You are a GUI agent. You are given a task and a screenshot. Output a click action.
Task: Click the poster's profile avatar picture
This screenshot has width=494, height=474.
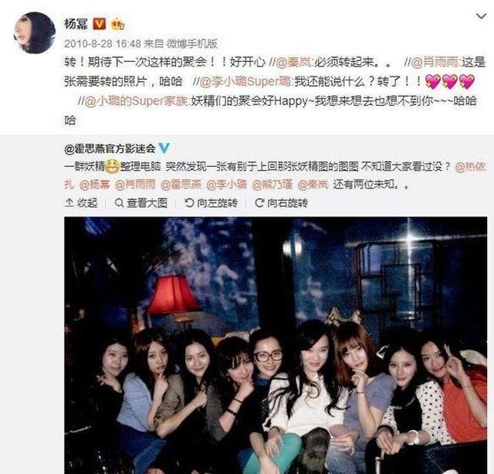click(35, 32)
